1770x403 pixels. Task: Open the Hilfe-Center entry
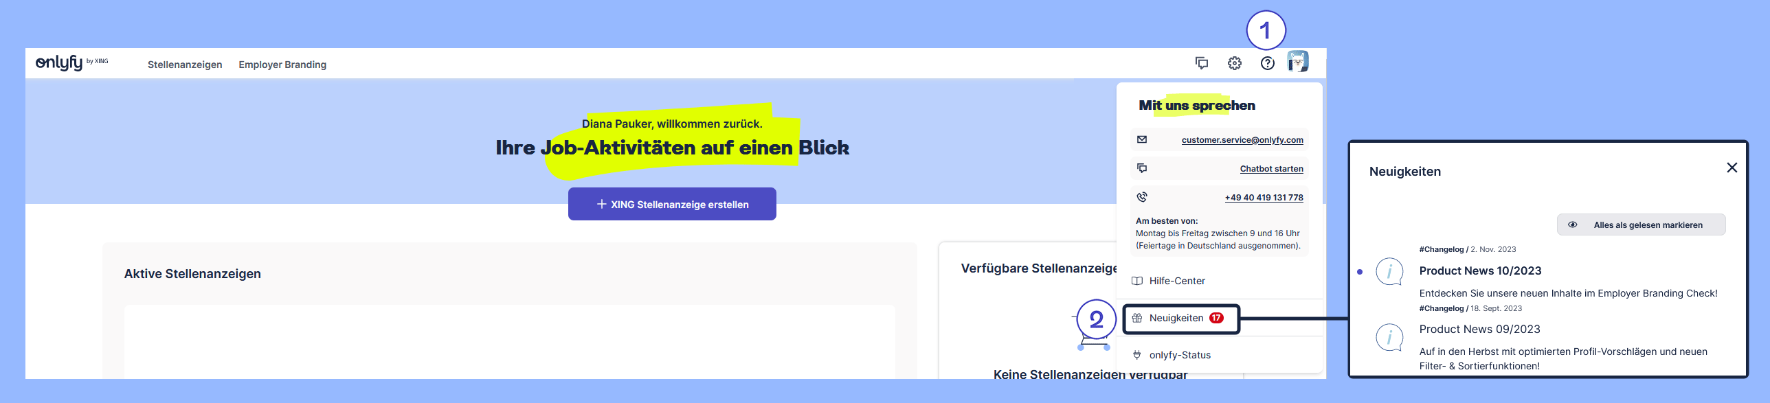[x=1176, y=281]
